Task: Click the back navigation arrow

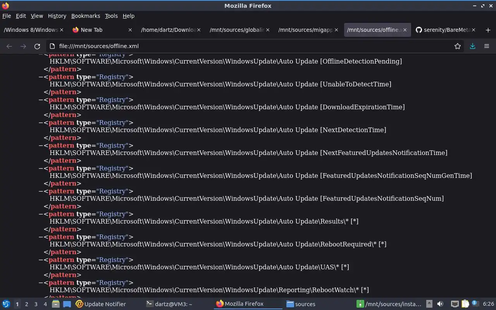Action: [x=9, y=46]
